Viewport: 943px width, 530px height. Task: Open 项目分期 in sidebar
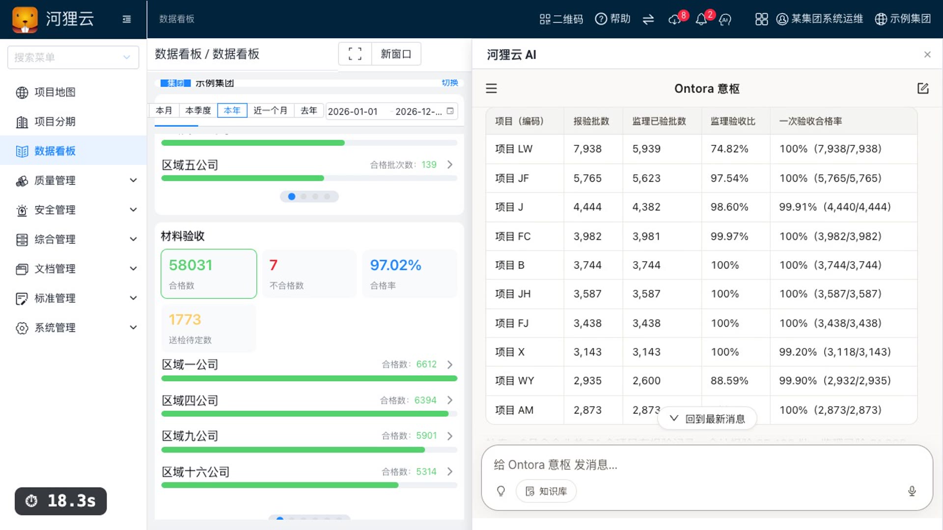click(x=74, y=122)
